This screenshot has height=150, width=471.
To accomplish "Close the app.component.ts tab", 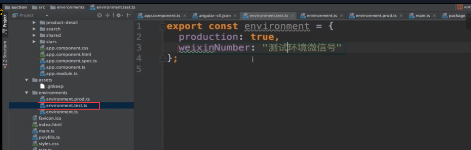I will (x=184, y=16).
